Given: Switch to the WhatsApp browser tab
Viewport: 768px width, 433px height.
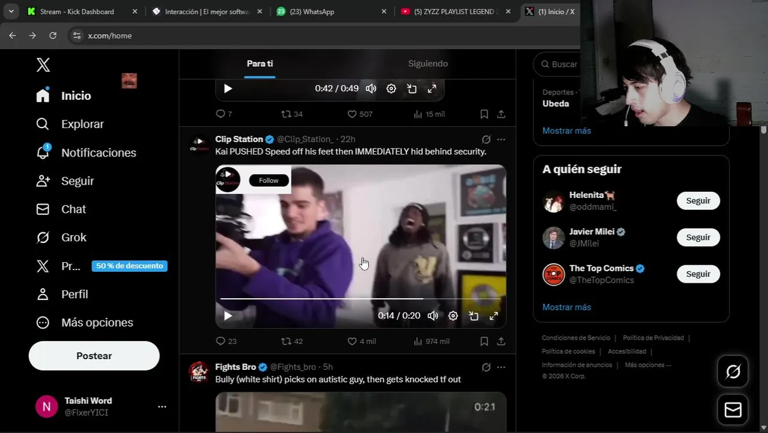Looking at the screenshot, I should 331,11.
